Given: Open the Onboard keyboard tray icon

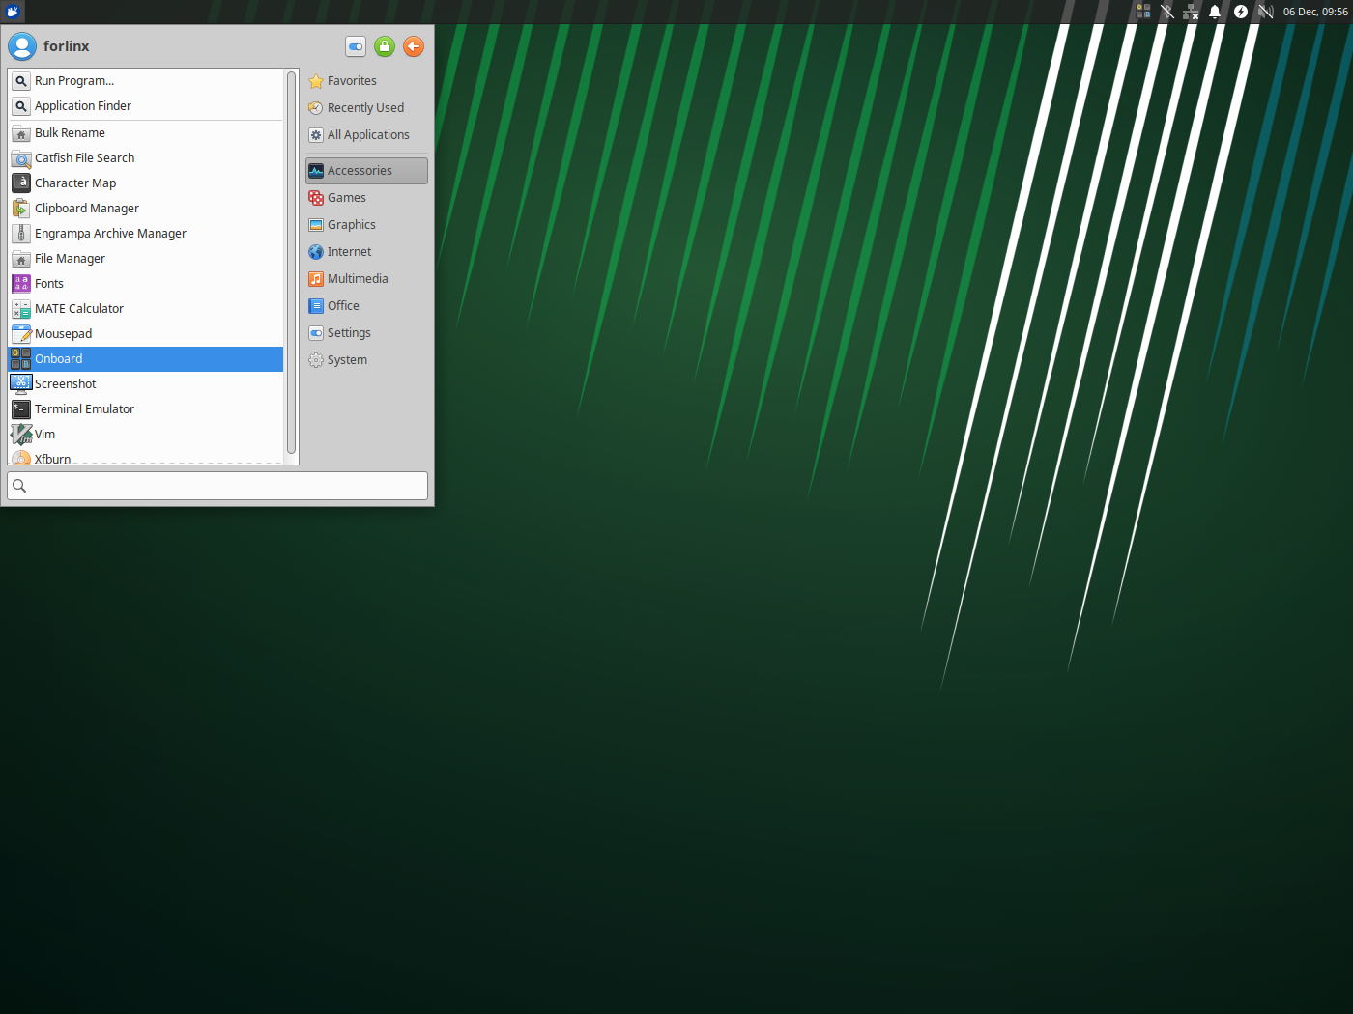Looking at the screenshot, I should [x=1143, y=12].
